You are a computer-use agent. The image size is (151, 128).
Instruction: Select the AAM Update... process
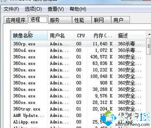tap(78, 115)
